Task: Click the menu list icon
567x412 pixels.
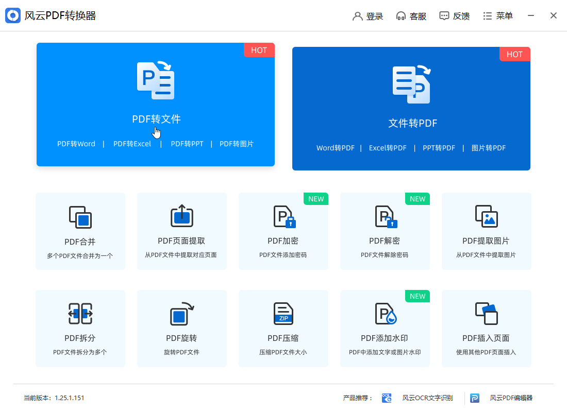Action: (x=488, y=16)
